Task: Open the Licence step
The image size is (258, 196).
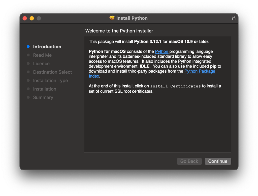Action: [41, 63]
